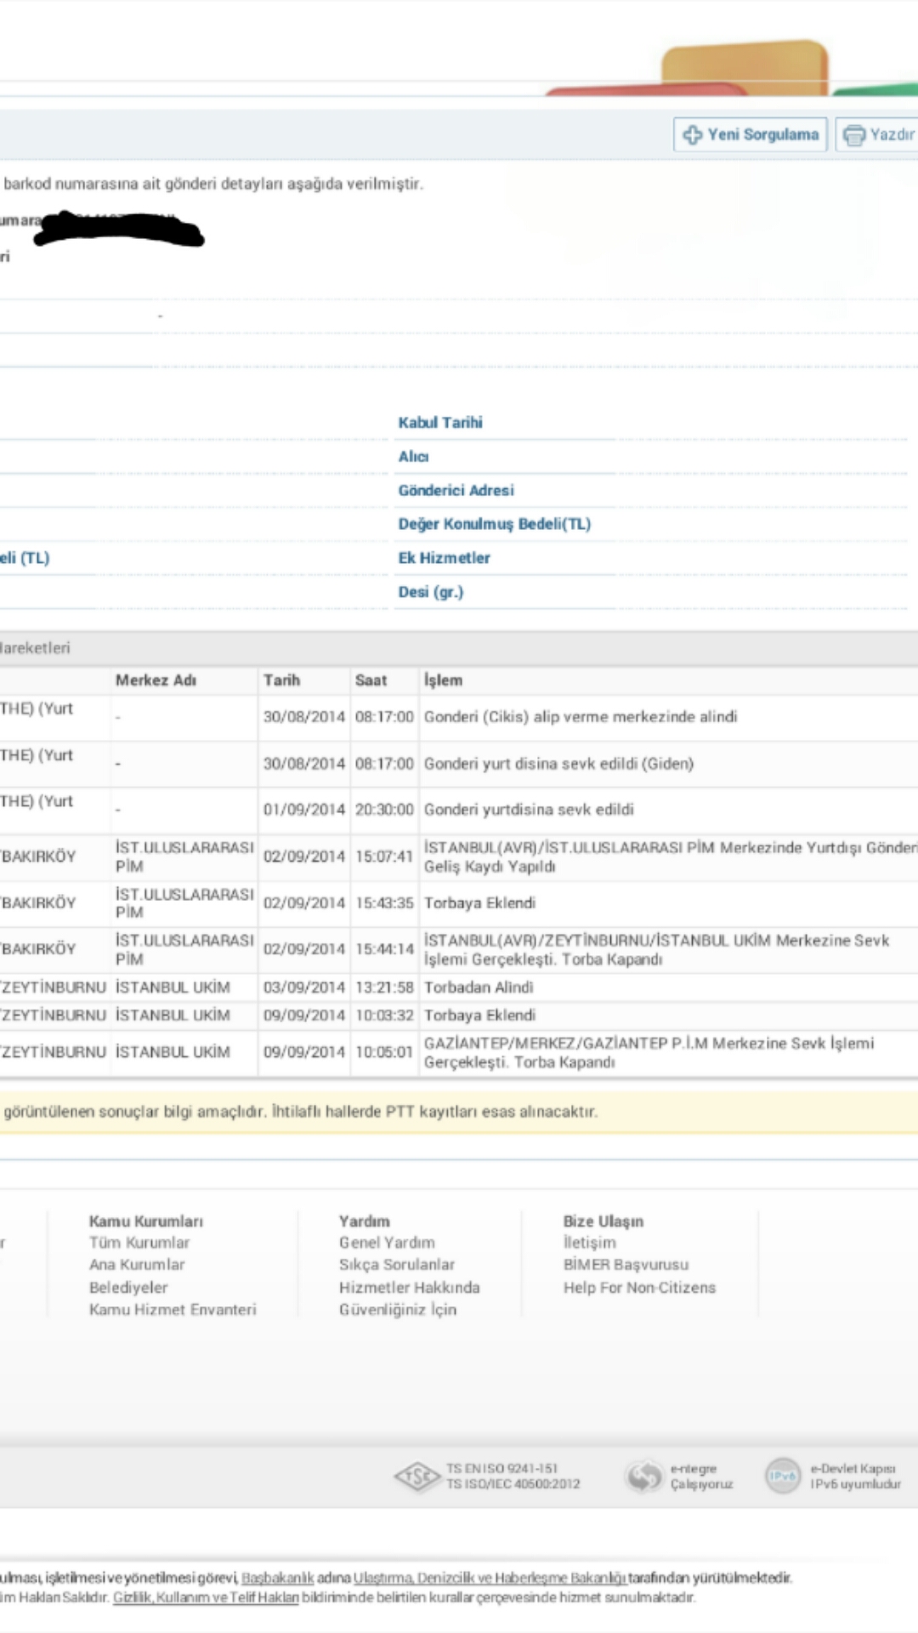
Task: Open Güvenliğiniz İçin link
Action: point(398,1310)
